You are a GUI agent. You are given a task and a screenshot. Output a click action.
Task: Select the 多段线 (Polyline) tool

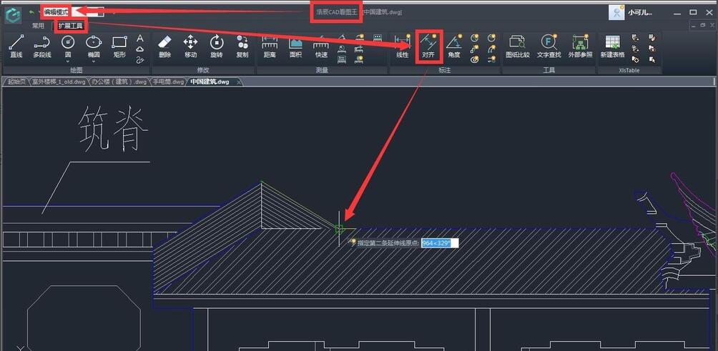coord(41,46)
